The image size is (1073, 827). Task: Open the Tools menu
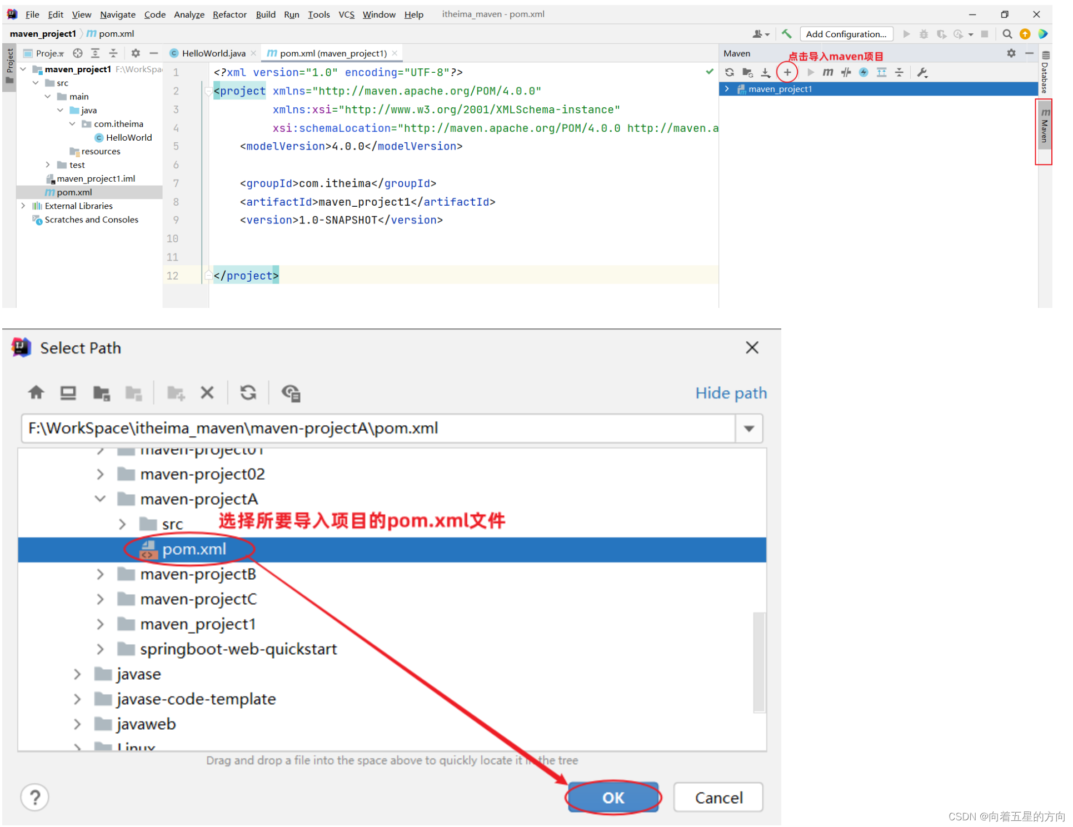click(318, 14)
